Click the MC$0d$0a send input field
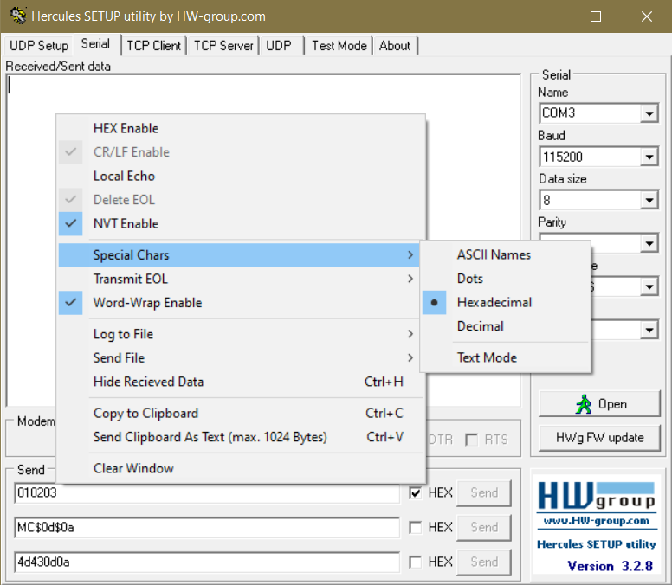The width and height of the screenshot is (672, 585). point(207,527)
